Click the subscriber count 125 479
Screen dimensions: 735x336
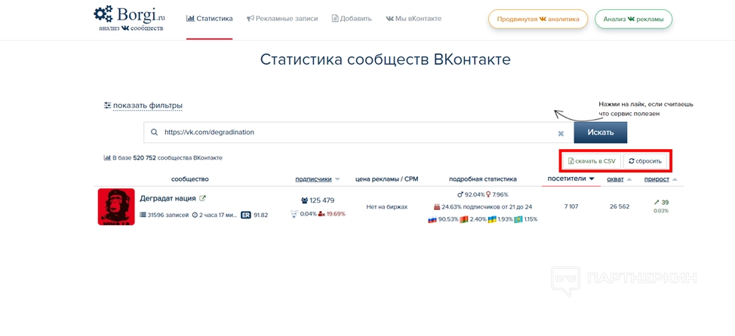click(x=322, y=200)
